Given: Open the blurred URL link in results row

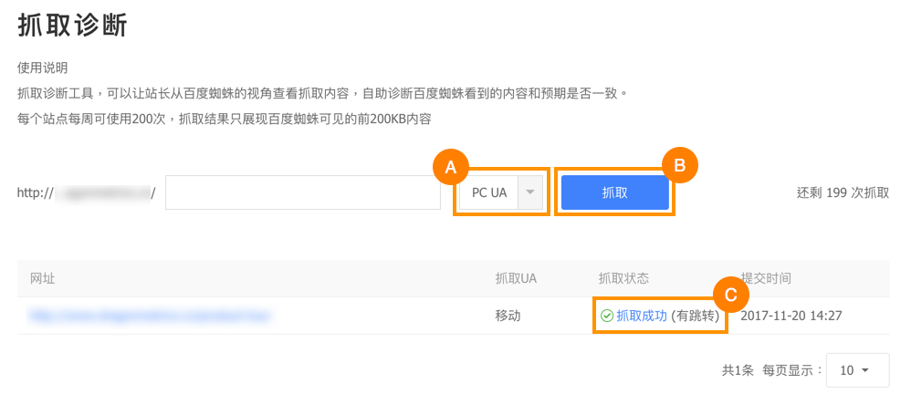Looking at the screenshot, I should (x=152, y=316).
